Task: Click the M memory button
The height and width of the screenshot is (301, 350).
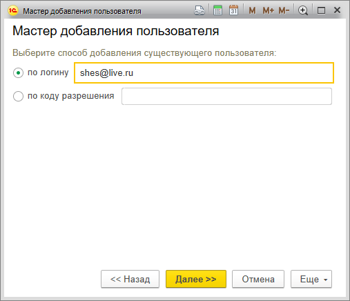Action: click(252, 10)
